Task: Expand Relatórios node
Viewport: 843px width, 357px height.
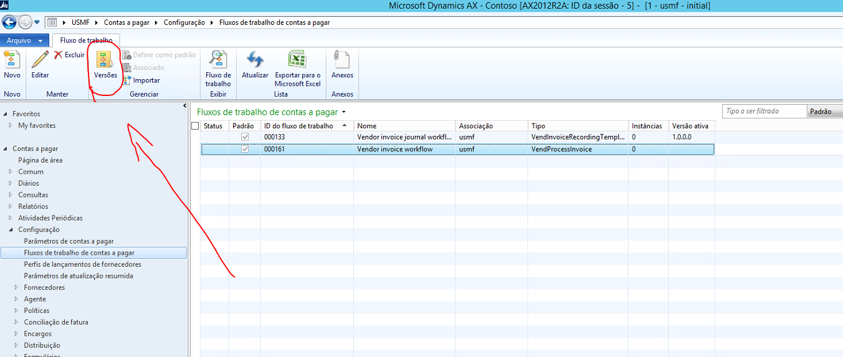Action: pyautogui.click(x=11, y=206)
